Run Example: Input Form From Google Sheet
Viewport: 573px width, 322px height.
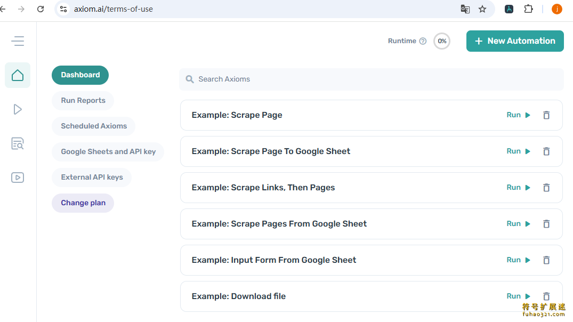coord(518,260)
